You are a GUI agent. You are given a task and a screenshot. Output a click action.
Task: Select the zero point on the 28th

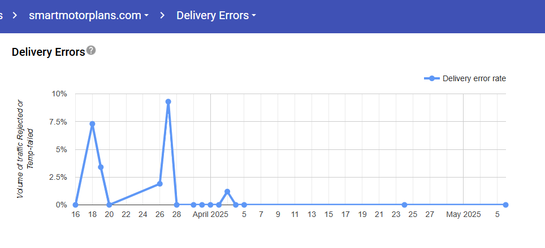[x=176, y=205]
